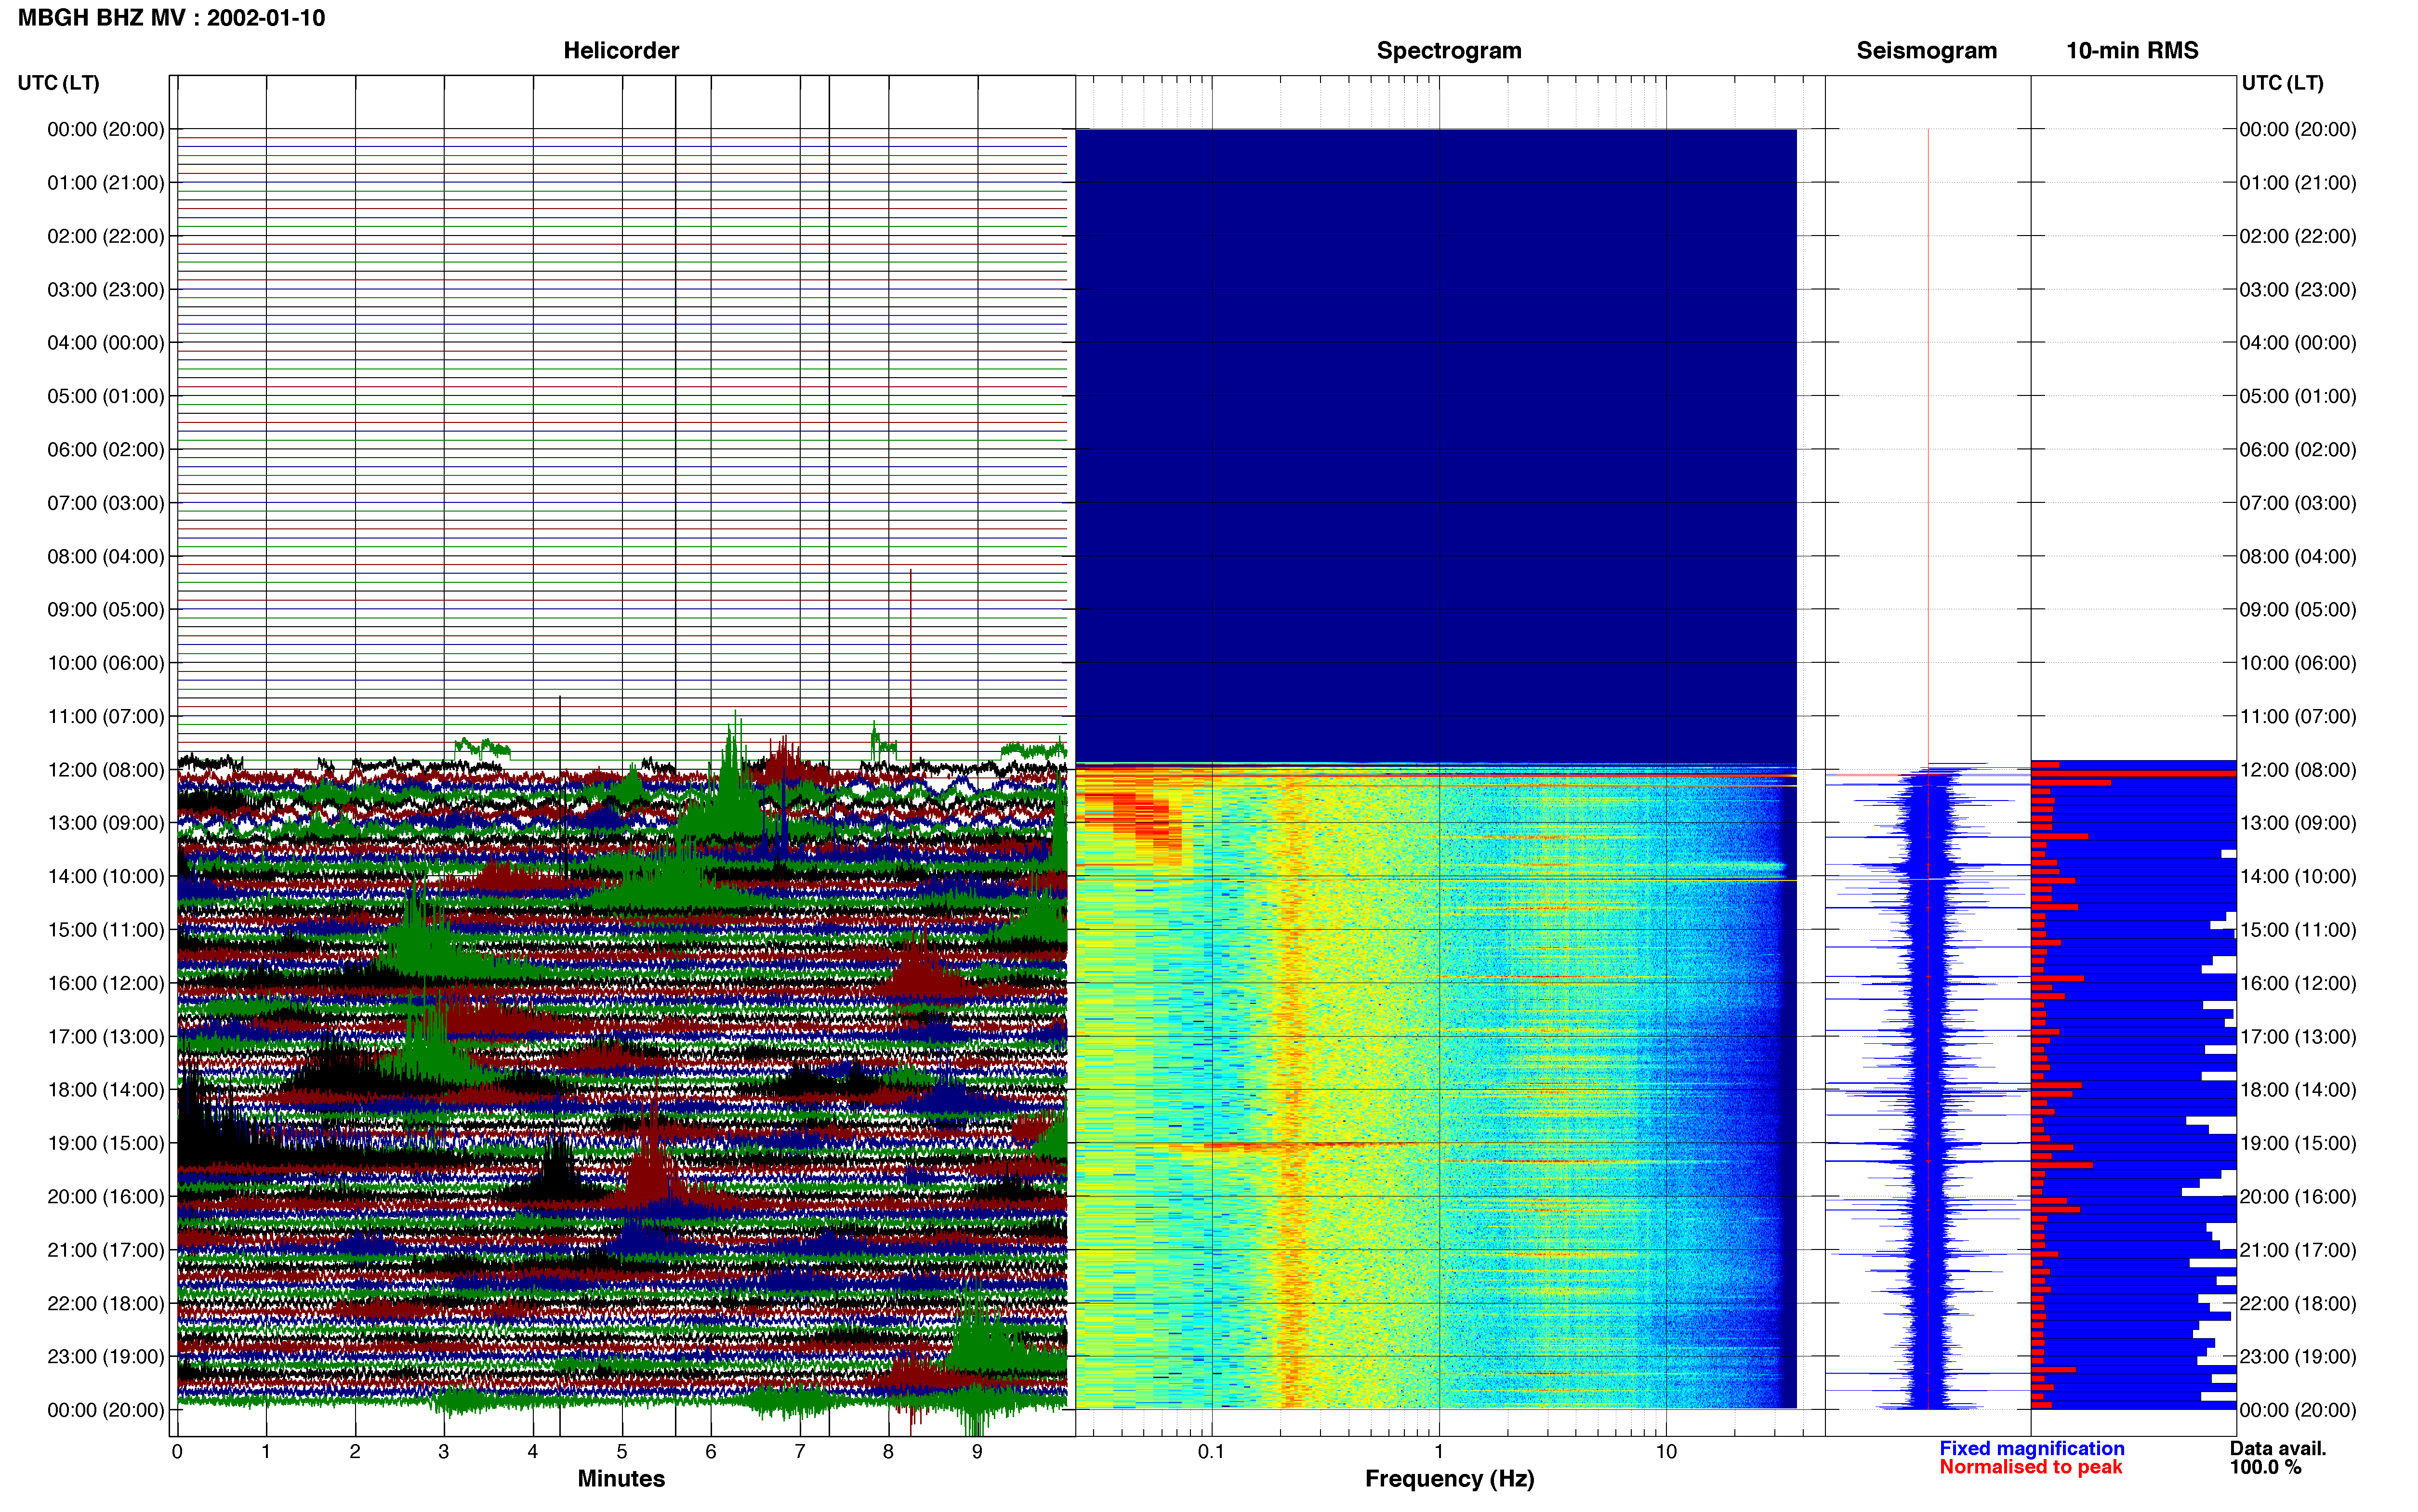2418x1512 pixels.
Task: Click the 5 tick on the Minutes axis
Action: click(x=622, y=1452)
